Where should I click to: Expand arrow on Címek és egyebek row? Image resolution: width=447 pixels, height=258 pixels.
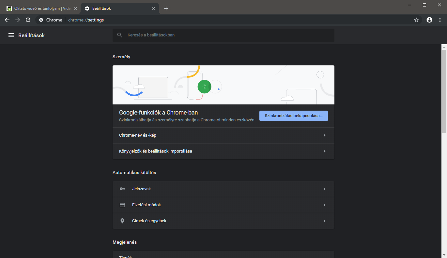(325, 221)
